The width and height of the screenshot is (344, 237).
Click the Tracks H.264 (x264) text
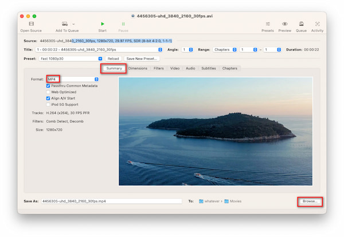68,113
